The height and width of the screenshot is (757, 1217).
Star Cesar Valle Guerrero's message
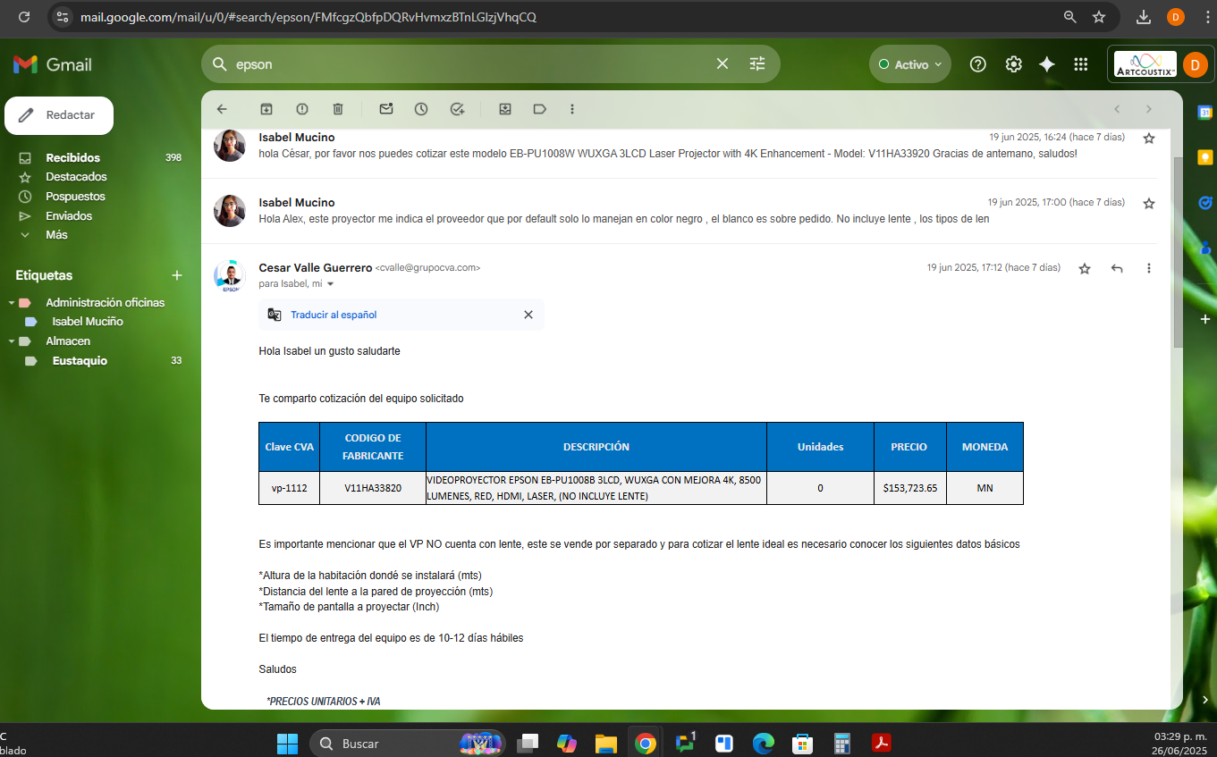tap(1085, 268)
